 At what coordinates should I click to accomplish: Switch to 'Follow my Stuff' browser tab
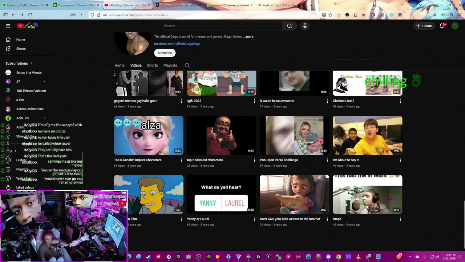pyautogui.click(x=25, y=5)
